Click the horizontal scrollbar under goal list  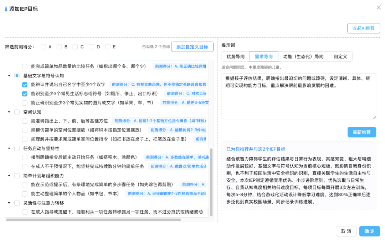(93, 220)
